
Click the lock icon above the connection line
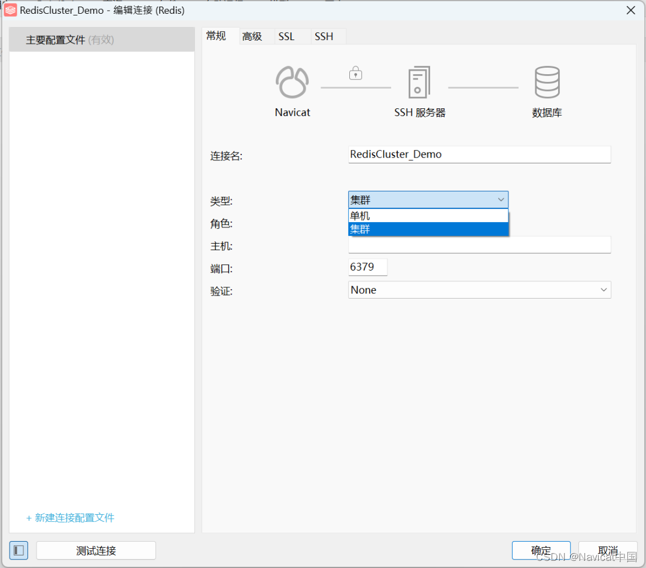point(355,72)
